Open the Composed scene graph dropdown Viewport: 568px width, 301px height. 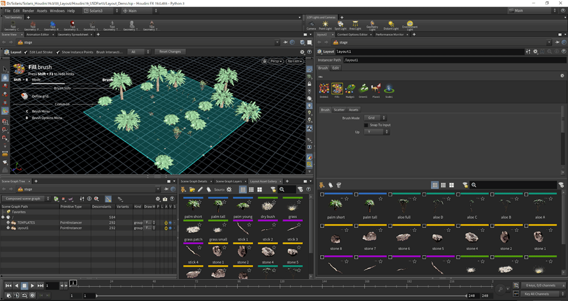click(25, 198)
